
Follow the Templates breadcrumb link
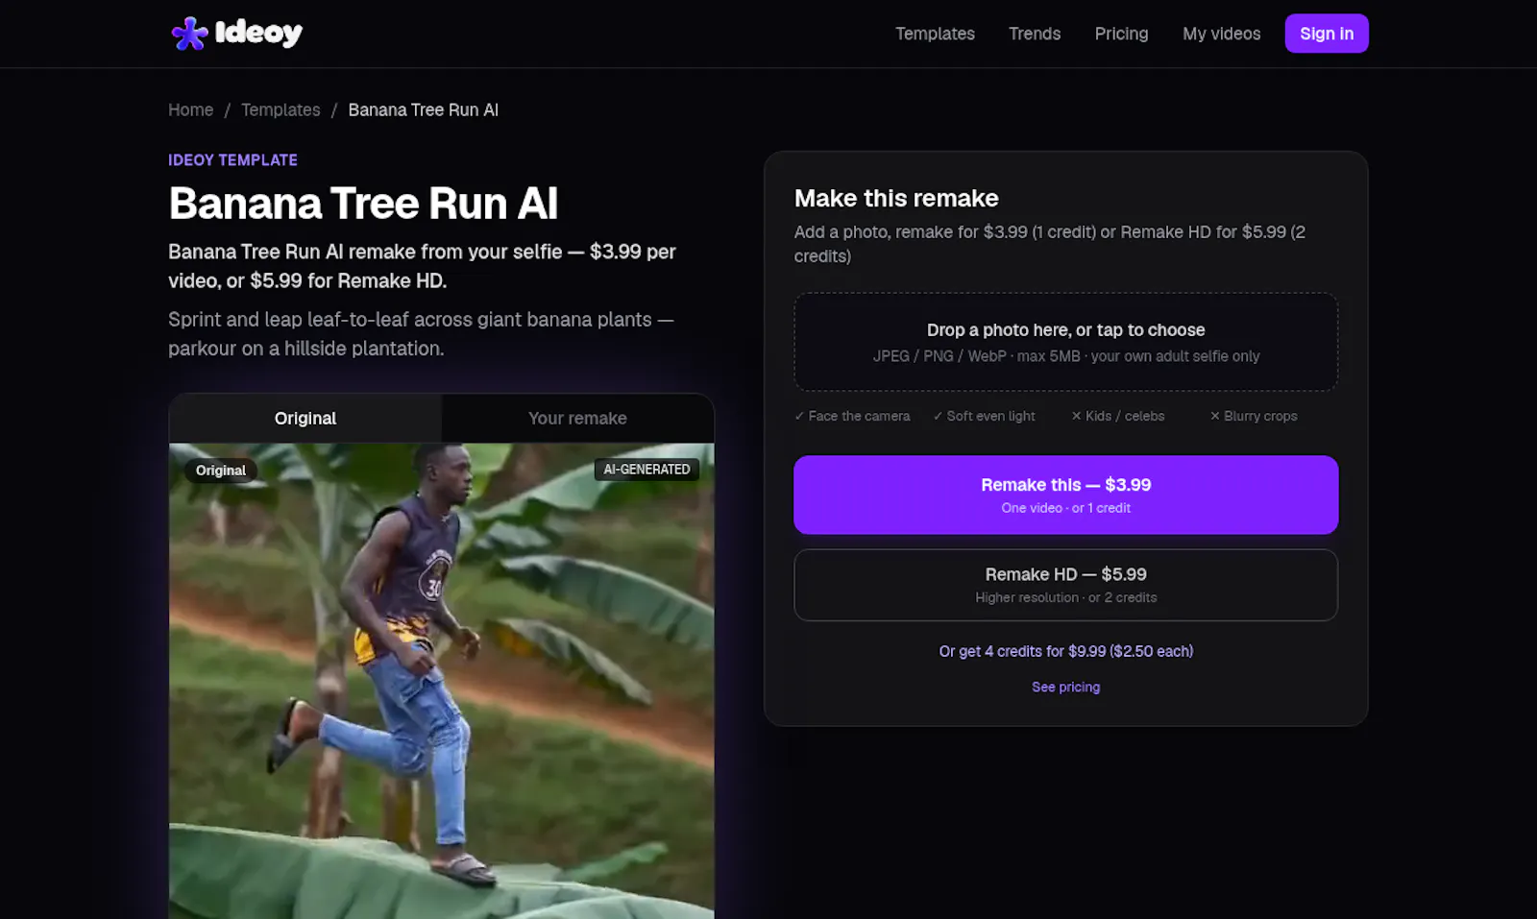pos(281,109)
